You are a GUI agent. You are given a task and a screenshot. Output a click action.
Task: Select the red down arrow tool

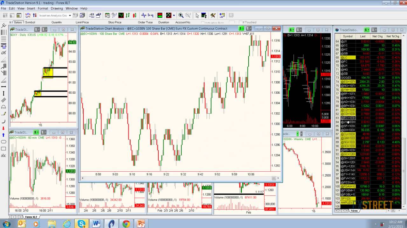click(3, 128)
